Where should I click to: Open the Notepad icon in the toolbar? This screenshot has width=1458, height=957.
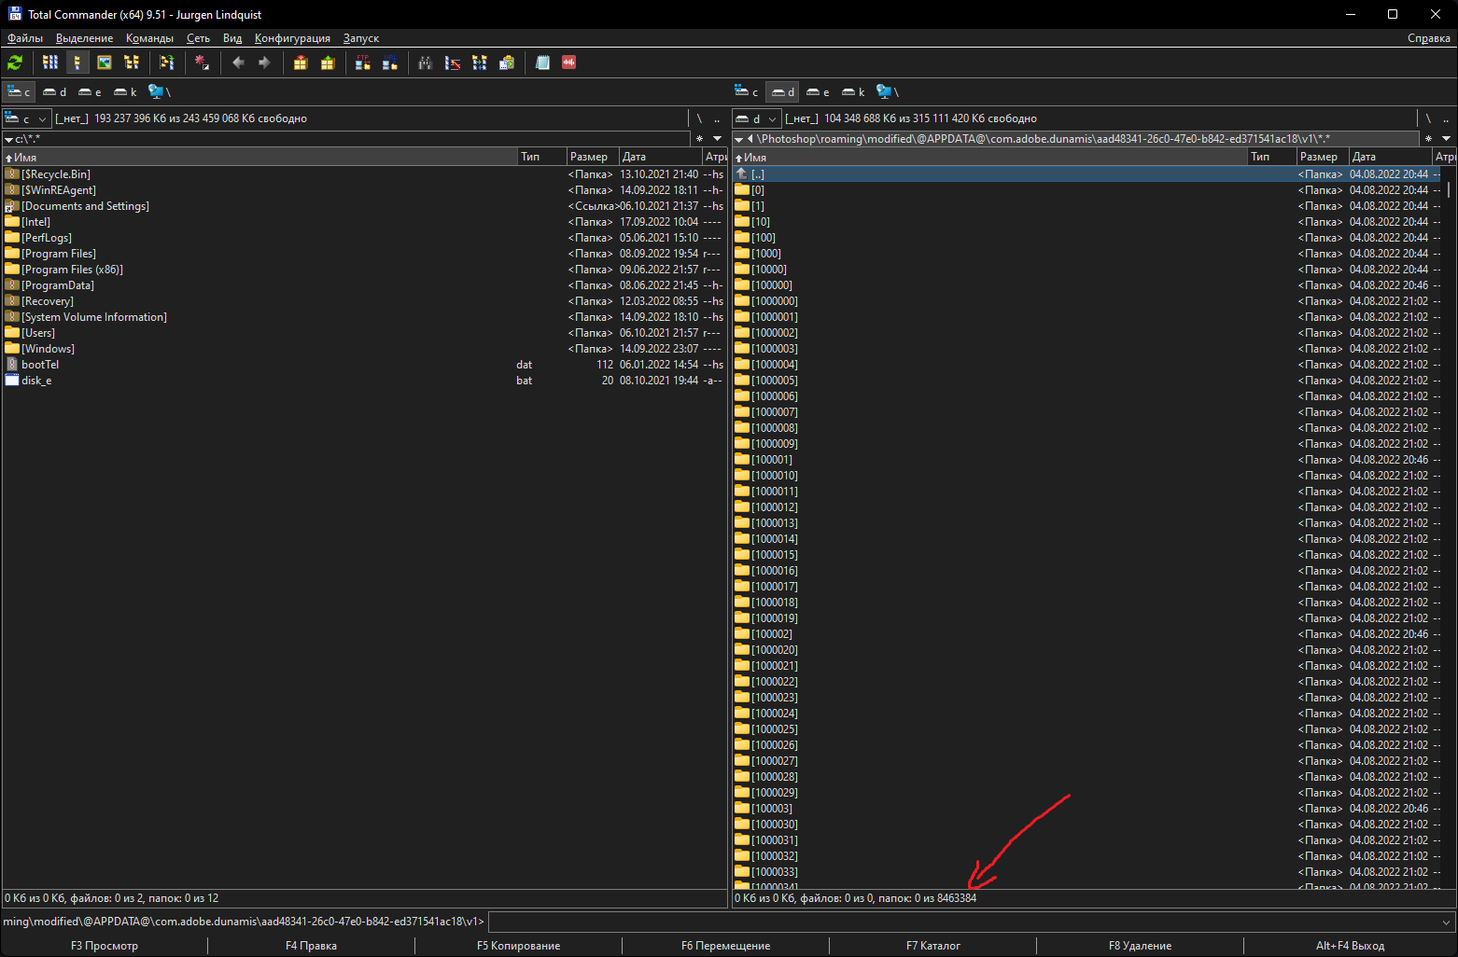pos(542,62)
